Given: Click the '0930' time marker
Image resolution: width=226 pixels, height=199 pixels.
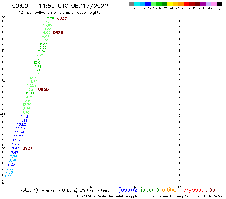Looking at the screenshot, I should 43,89.
